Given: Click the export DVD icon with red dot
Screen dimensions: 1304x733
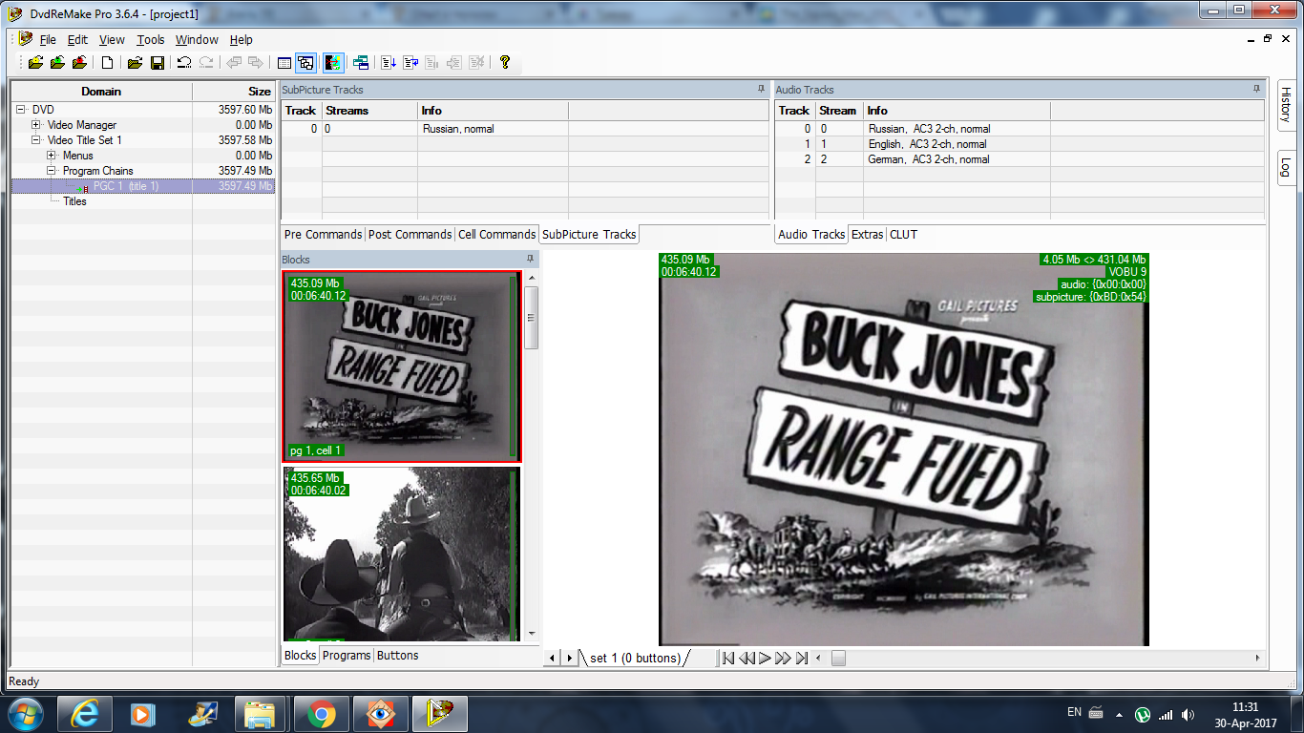Looking at the screenshot, I should click(80, 63).
